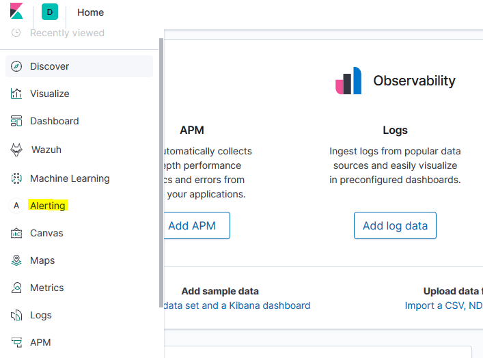Click the Discover compass icon

[x=16, y=66]
